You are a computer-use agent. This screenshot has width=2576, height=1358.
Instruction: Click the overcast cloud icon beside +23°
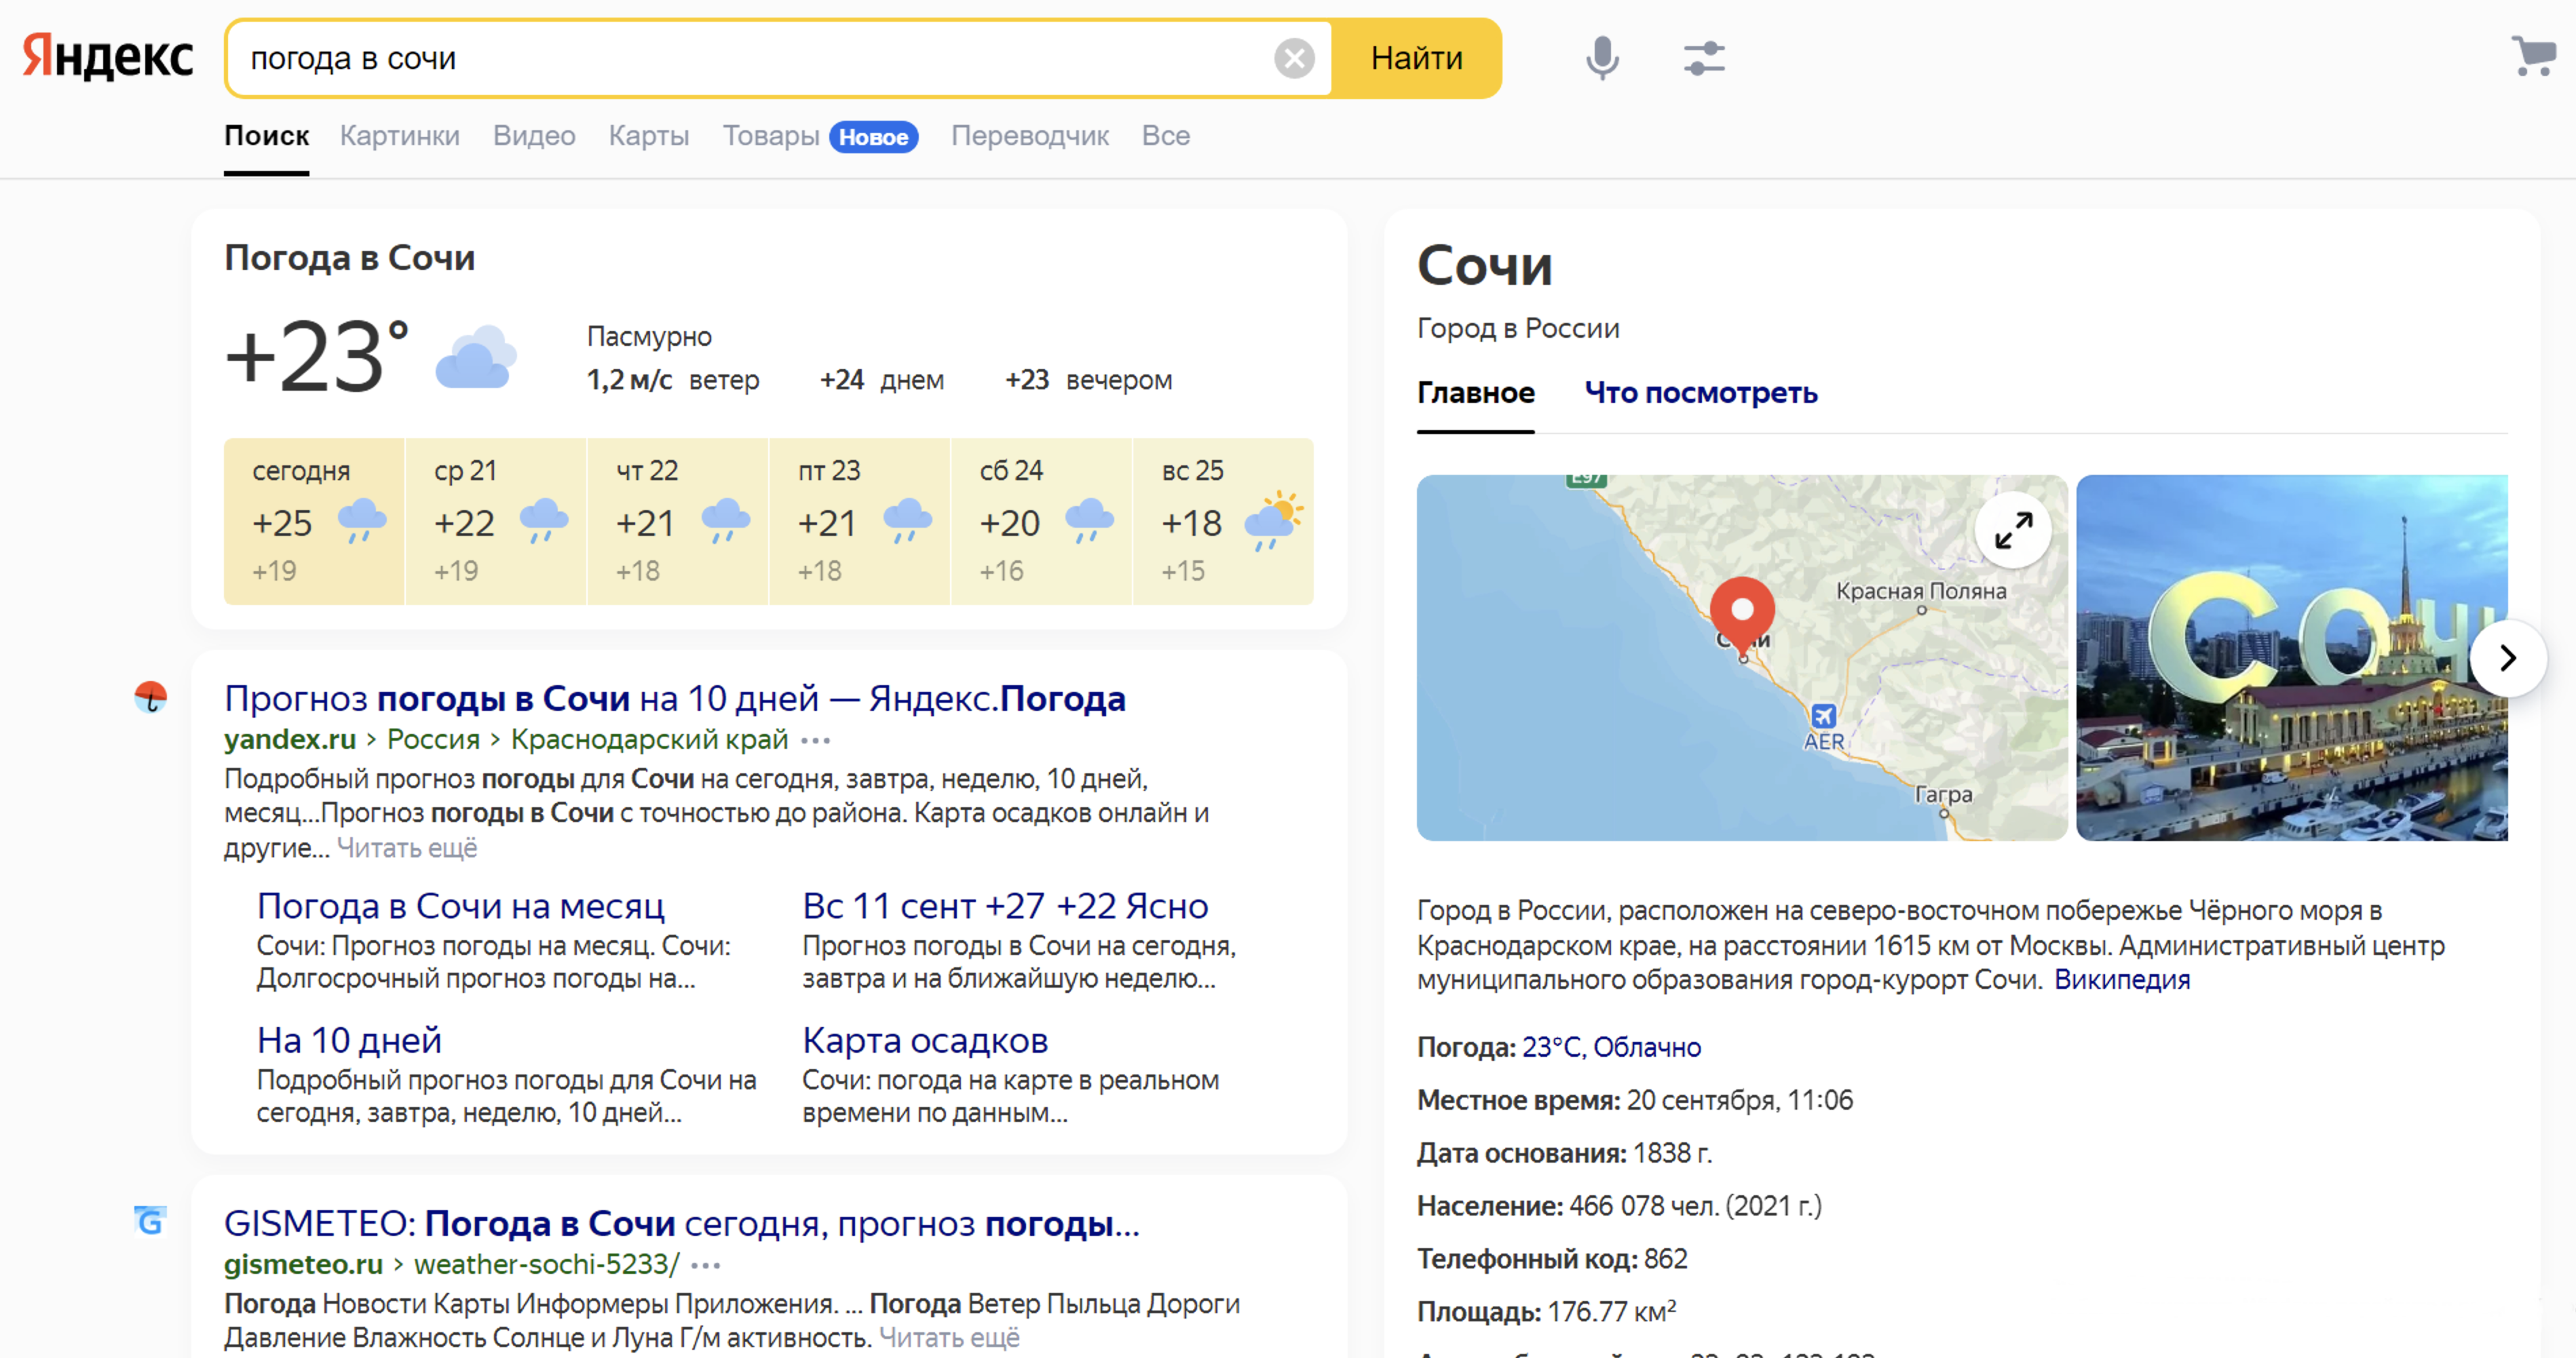[476, 357]
